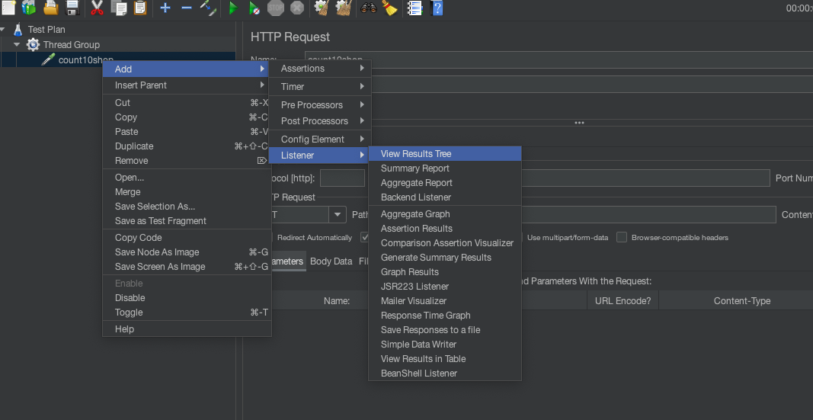Click the blue plus Expand All icon

pyautogui.click(x=165, y=8)
